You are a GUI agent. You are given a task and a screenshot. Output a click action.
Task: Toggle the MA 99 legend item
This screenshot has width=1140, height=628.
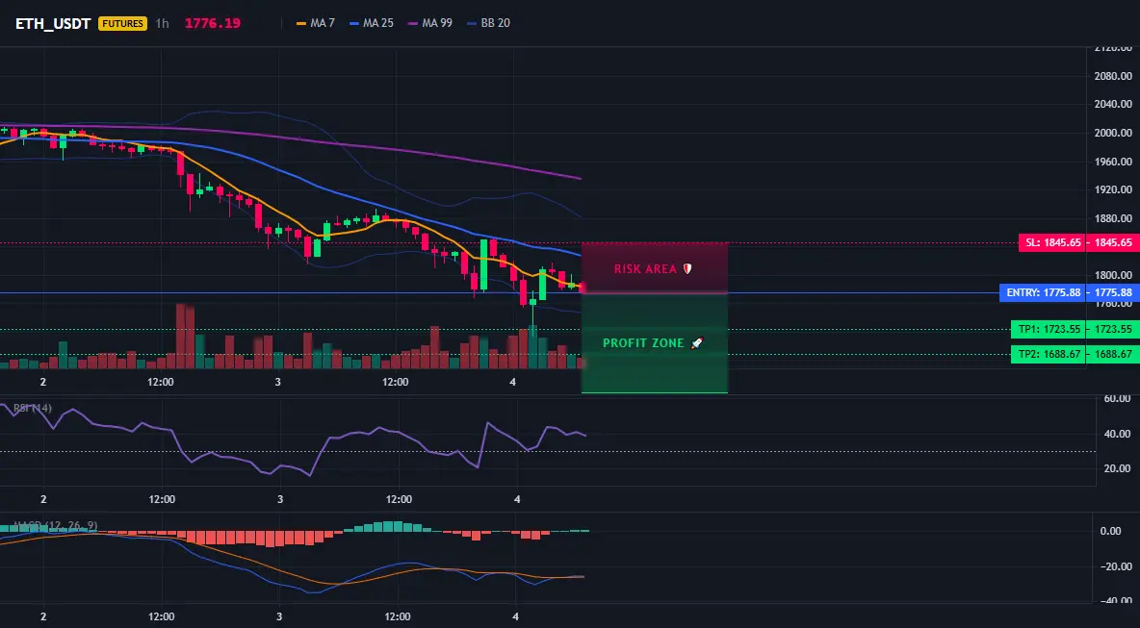(430, 23)
